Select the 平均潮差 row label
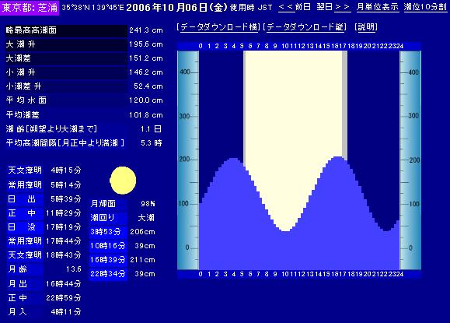450x323 pixels. (23, 115)
